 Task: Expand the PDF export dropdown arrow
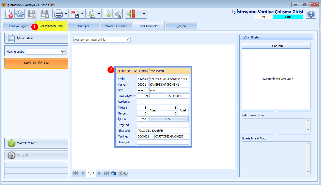(82, 14)
